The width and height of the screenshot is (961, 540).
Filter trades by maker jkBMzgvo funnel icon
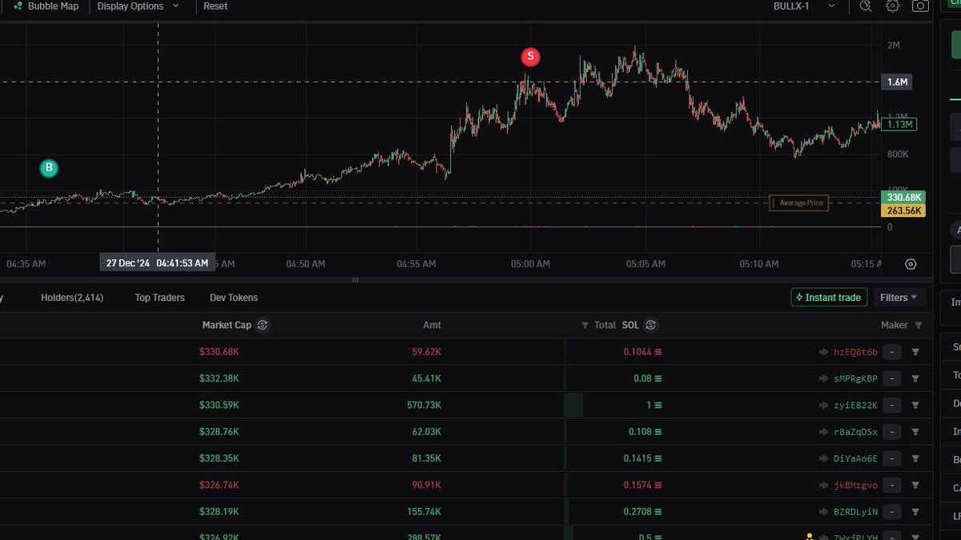click(x=915, y=486)
